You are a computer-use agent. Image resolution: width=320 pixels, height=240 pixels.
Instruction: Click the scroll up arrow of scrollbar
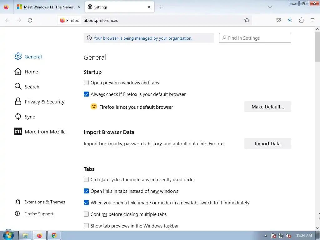[x=317, y=29]
